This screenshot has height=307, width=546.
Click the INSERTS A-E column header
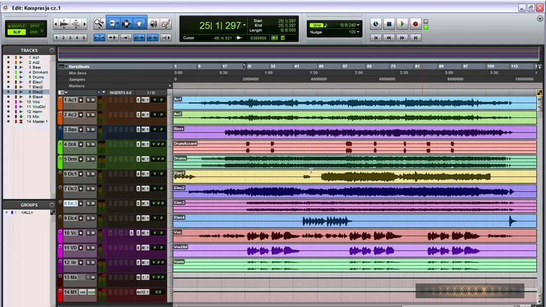[121, 93]
